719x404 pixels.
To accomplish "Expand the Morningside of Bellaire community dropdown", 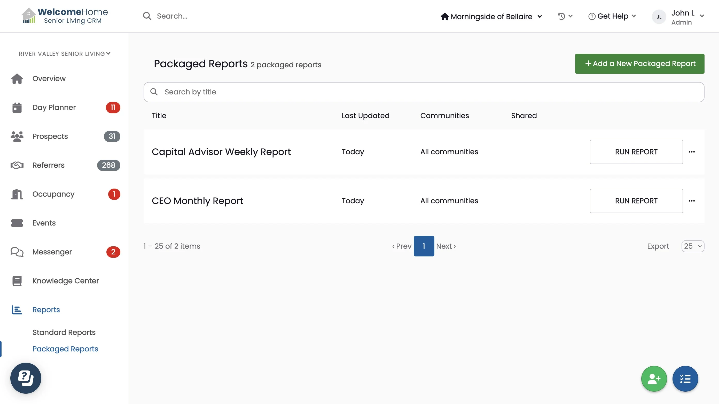I will (491, 17).
